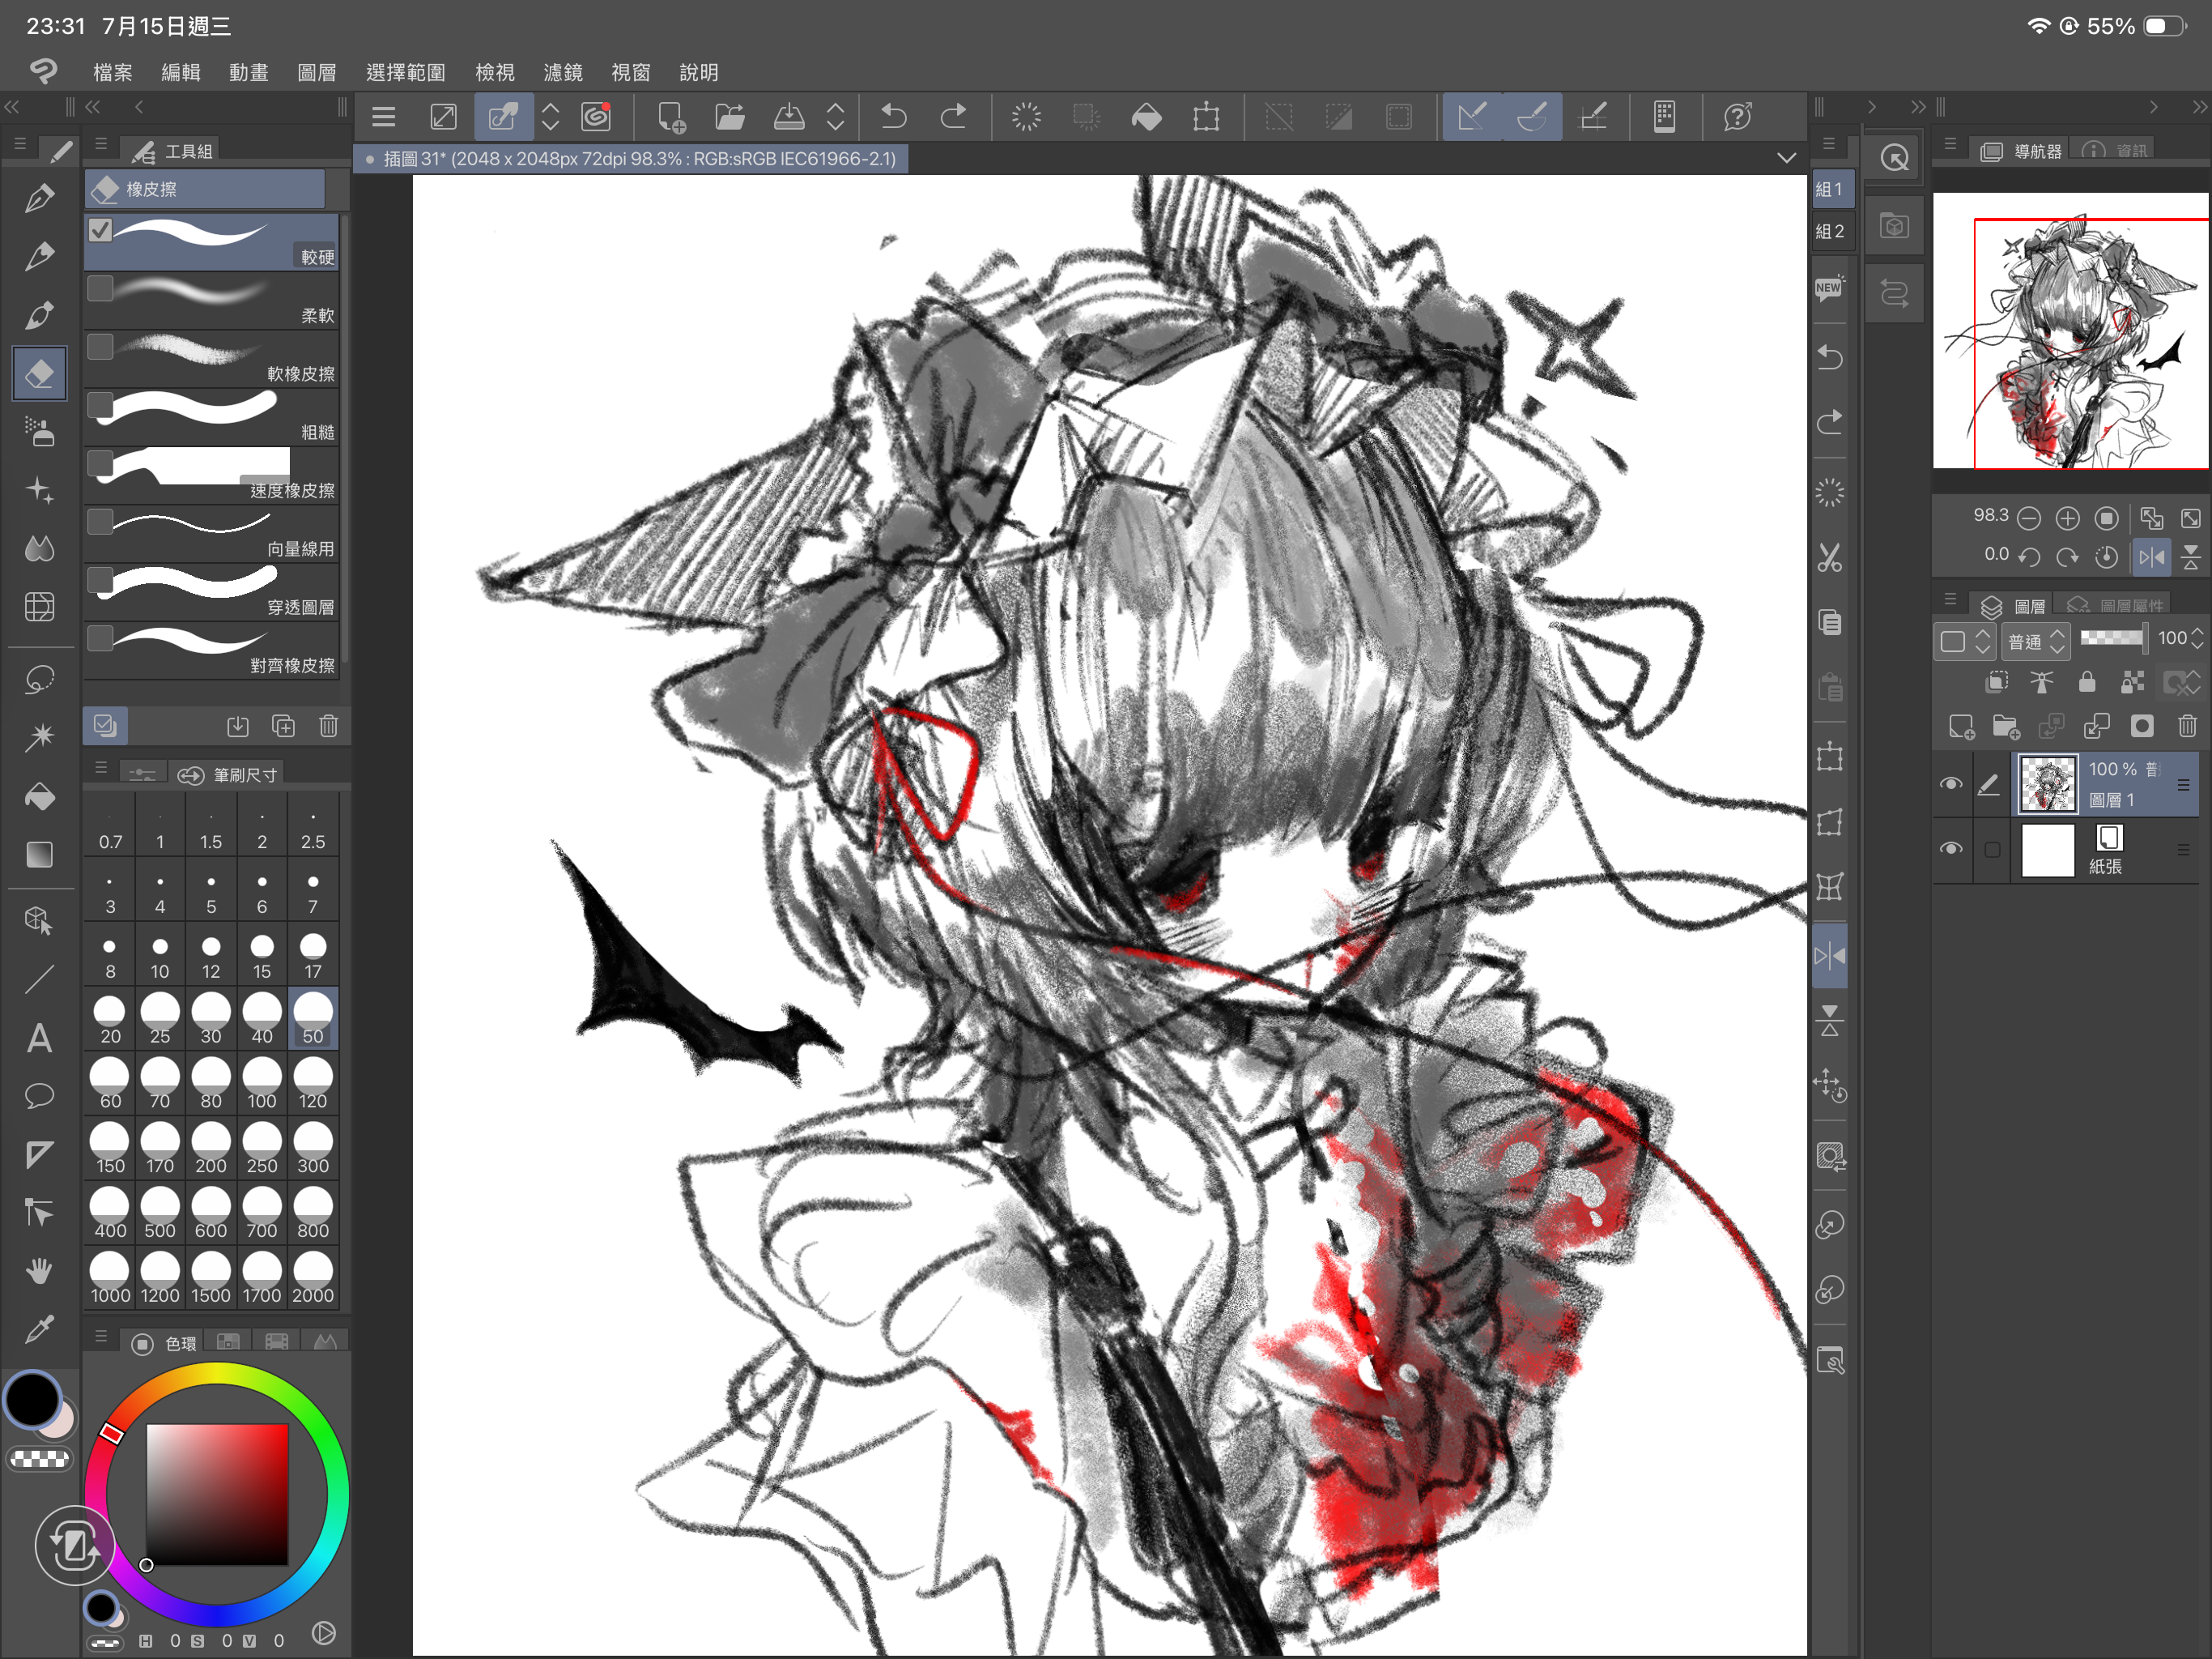The image size is (2212, 1659).
Task: Expand the canvas tab list chevron
Action: 1786,158
